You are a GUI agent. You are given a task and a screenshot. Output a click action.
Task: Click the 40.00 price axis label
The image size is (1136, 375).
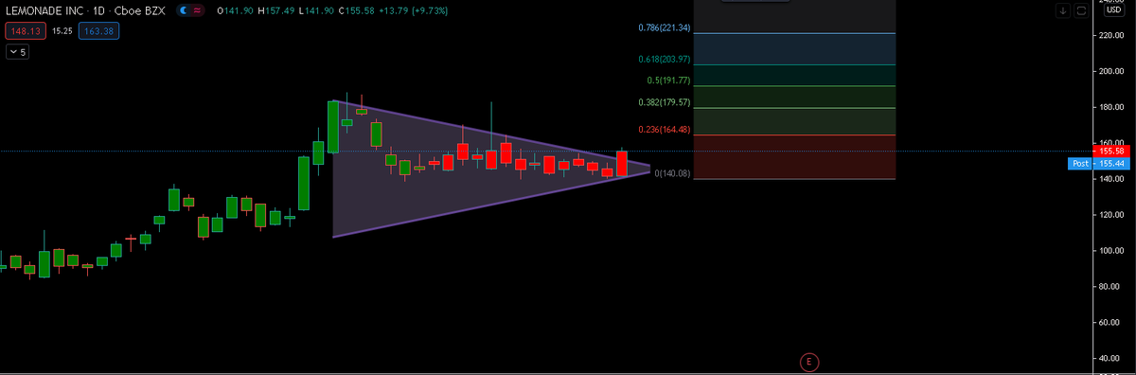click(1109, 358)
